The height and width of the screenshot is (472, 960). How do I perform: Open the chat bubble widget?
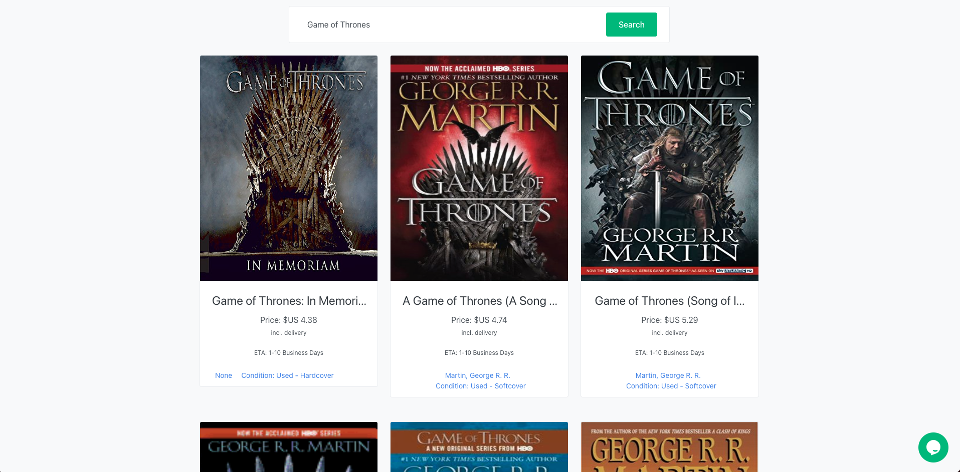pyautogui.click(x=933, y=447)
